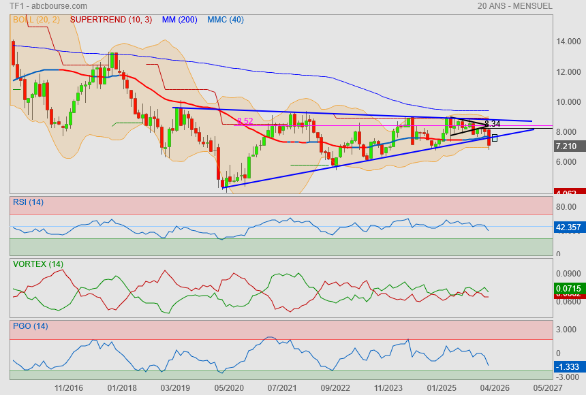586x395 pixels.
Task: Select the MMC (40) moving average label
Action: [x=226, y=20]
